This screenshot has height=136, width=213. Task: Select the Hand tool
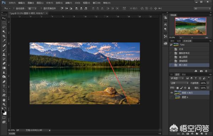(4, 100)
